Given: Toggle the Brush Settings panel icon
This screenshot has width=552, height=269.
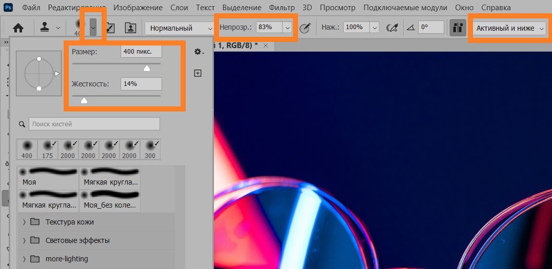Looking at the screenshot, I should [x=110, y=28].
